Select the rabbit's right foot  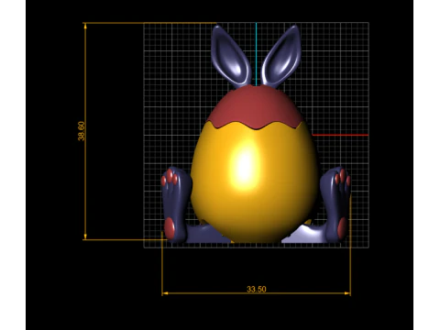coord(335,204)
